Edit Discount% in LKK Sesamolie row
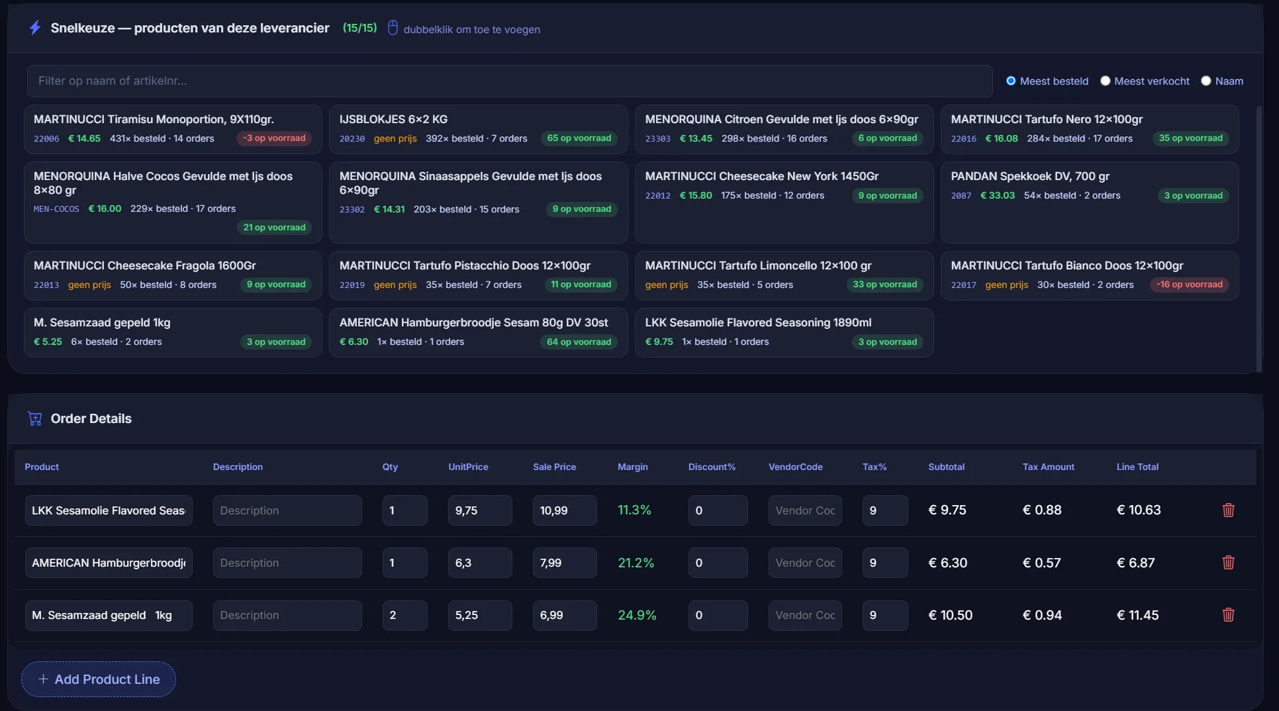The image size is (1279, 711). click(718, 510)
